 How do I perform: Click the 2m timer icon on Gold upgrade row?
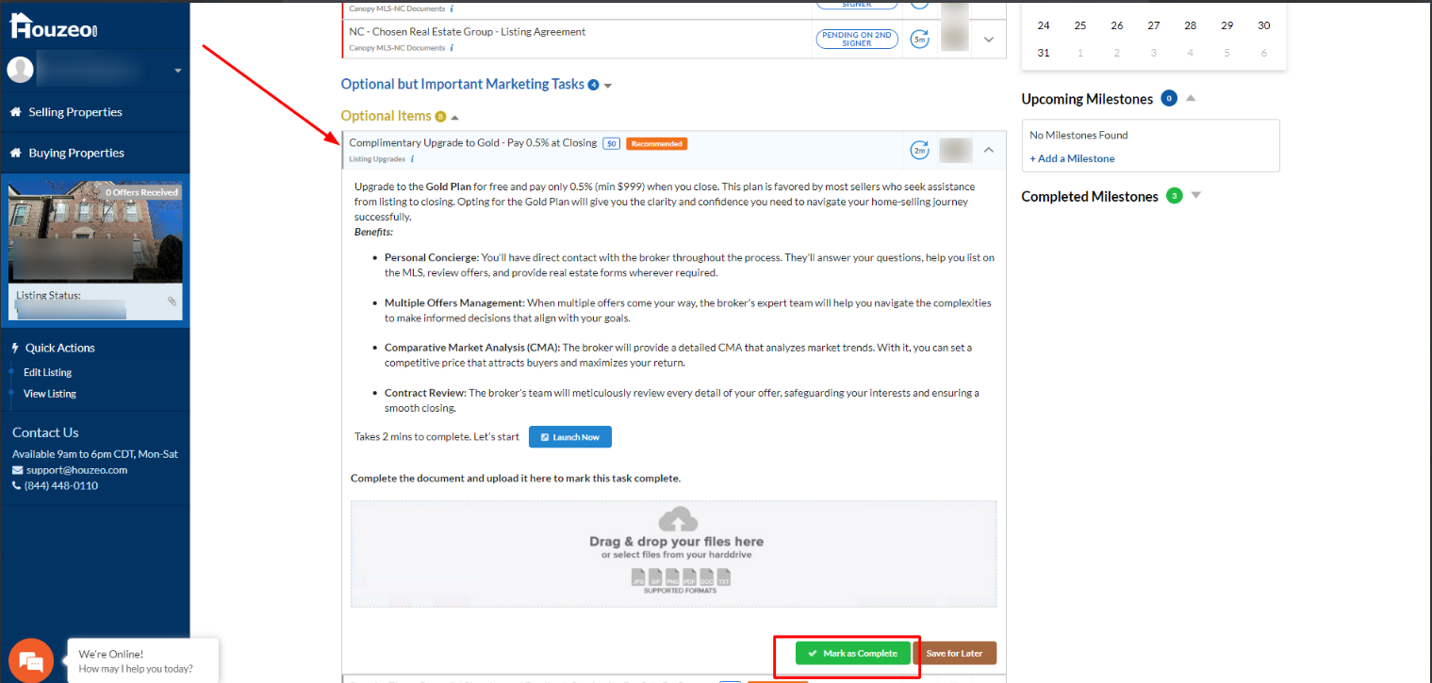pos(919,150)
